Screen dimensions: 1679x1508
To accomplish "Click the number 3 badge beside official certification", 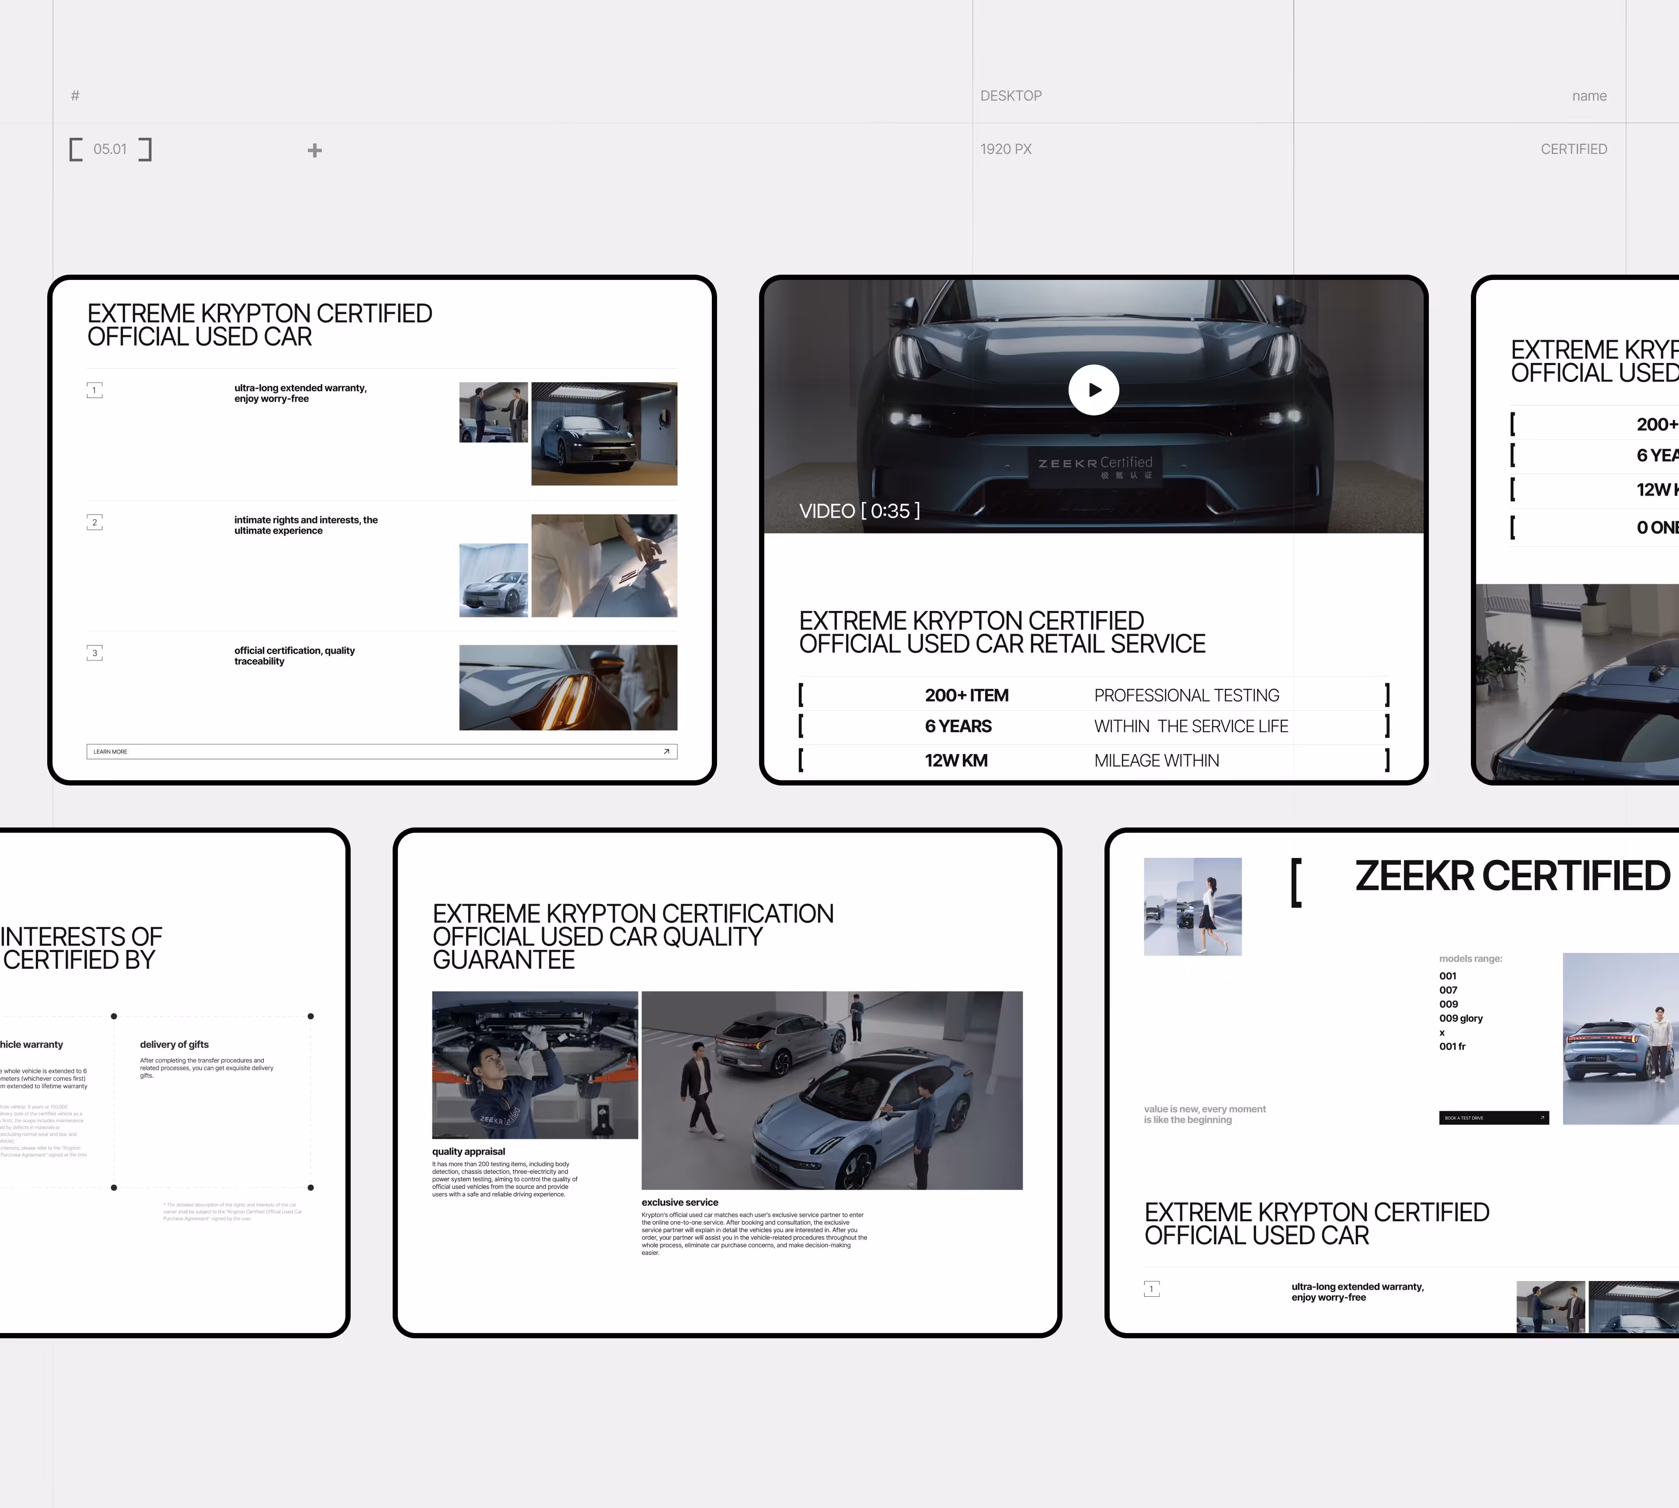I will (x=94, y=653).
